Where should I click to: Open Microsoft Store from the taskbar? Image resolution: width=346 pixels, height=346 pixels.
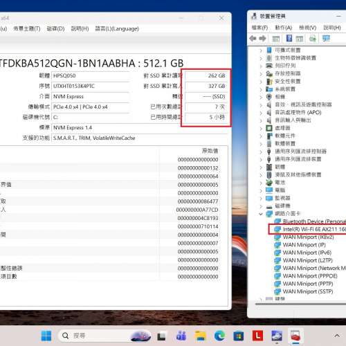(x=239, y=336)
